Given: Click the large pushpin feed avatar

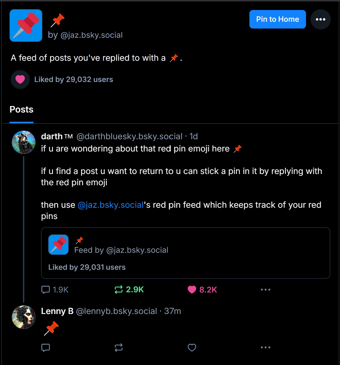Looking at the screenshot, I should (26, 25).
